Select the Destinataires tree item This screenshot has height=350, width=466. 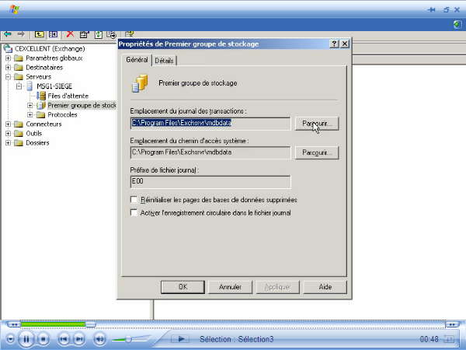pos(44,68)
